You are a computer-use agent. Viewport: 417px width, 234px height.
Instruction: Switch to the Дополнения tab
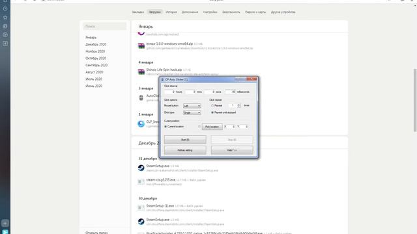point(190,12)
